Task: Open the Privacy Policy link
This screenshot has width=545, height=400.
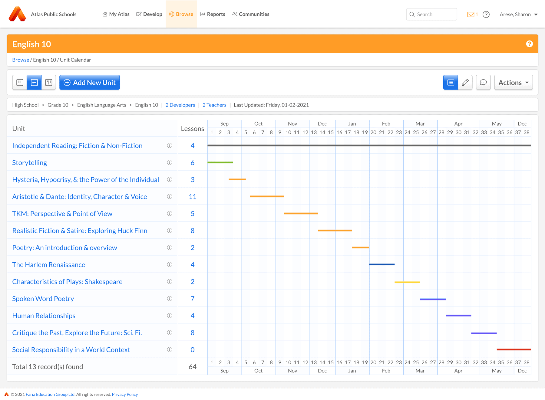Action: tap(125, 394)
